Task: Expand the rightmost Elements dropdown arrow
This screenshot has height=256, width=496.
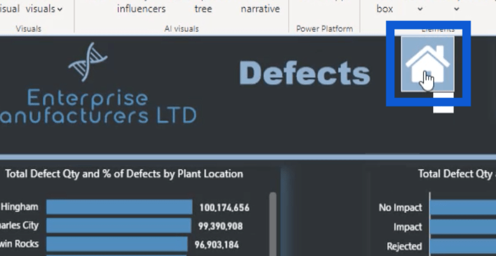Action: coord(457,9)
